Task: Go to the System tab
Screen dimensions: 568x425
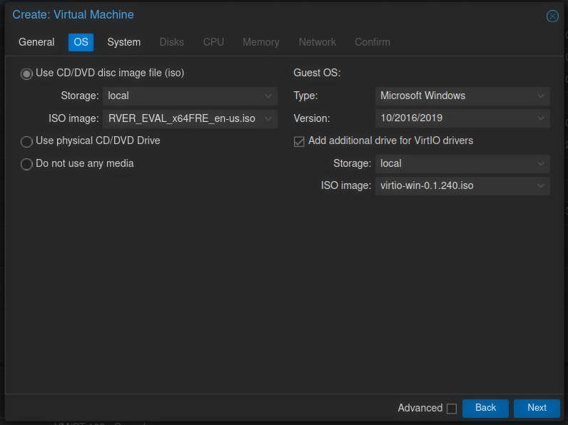Action: tap(124, 42)
